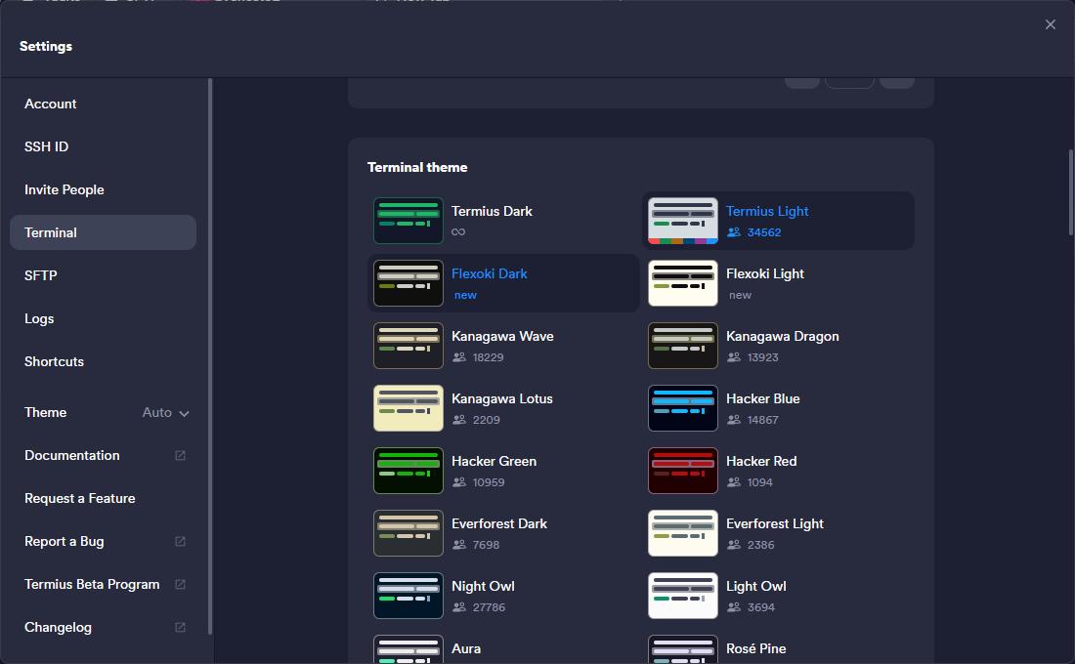Switch to the Terminal settings section

pos(103,232)
